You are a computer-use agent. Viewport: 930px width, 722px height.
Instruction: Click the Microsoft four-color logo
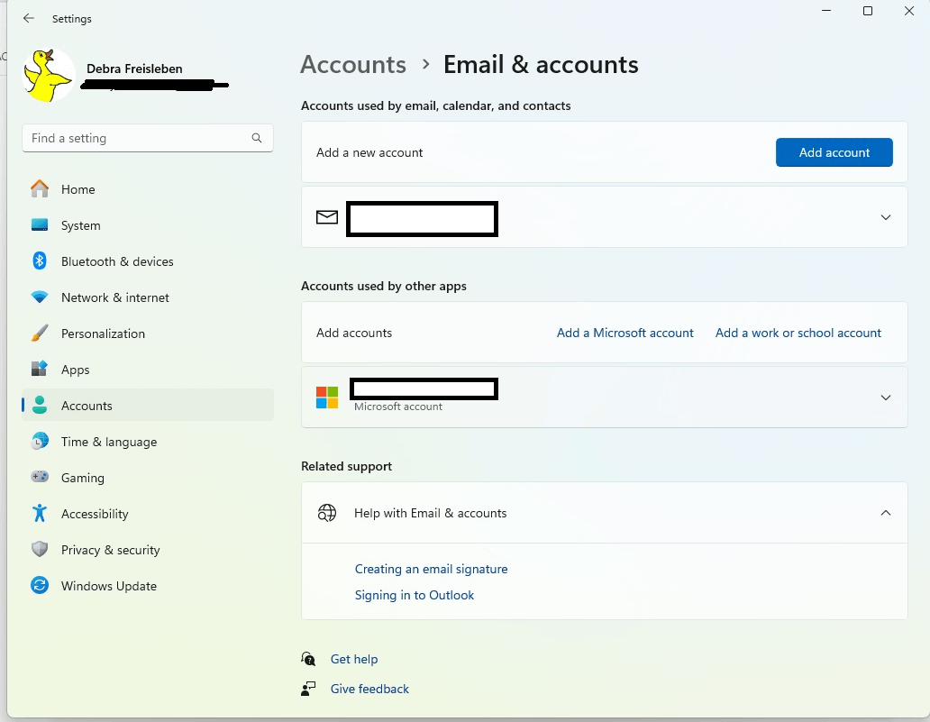coord(327,398)
